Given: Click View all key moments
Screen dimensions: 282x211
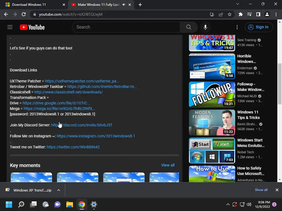Looking at the screenshot, I should click(168, 165).
